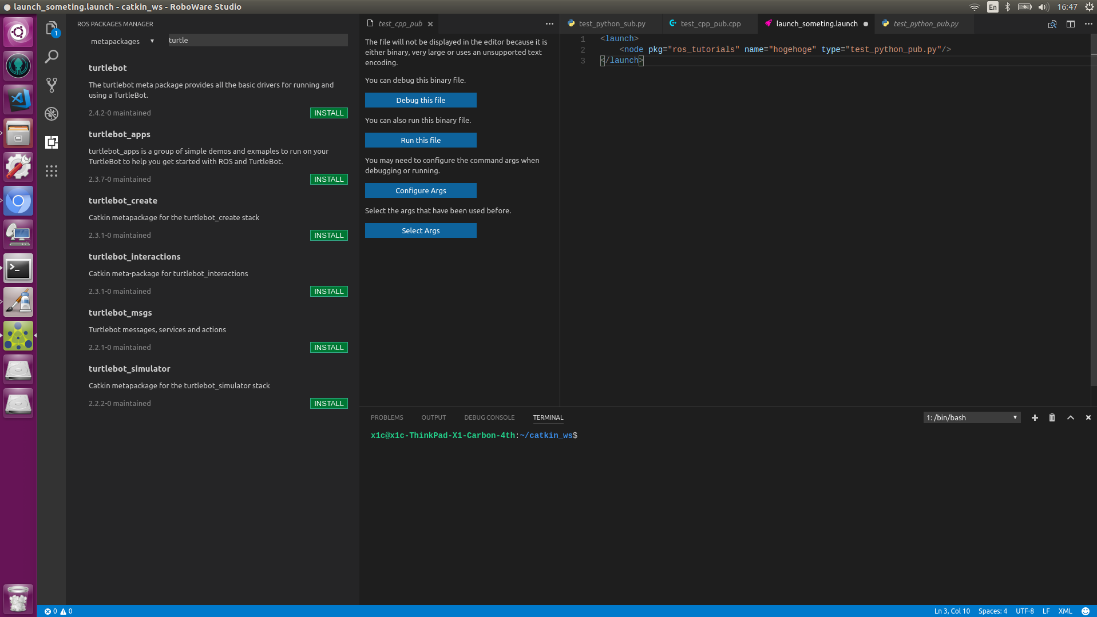The image size is (1097, 617).
Task: Open the Source Control git icon
Action: click(x=52, y=85)
